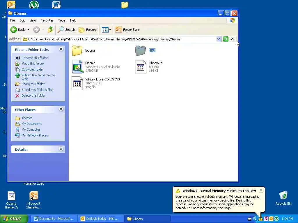Open the File menu
Viewport: 298px width, 223px height.
[13, 20]
